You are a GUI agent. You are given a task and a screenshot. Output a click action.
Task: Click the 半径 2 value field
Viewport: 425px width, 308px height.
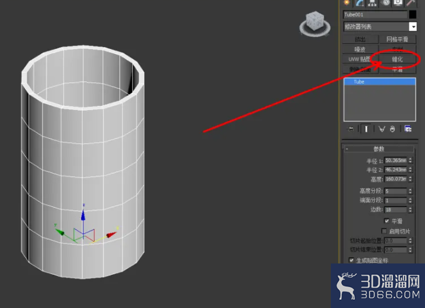tap(395, 169)
